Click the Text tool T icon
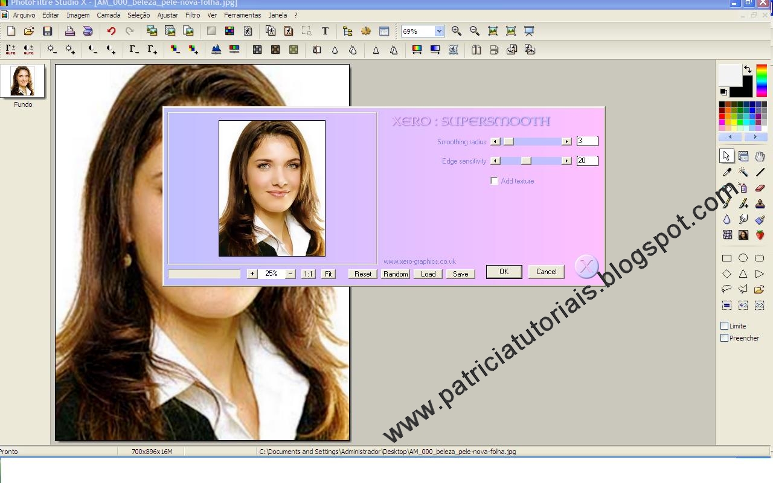The width and height of the screenshot is (773, 483). 325,31
